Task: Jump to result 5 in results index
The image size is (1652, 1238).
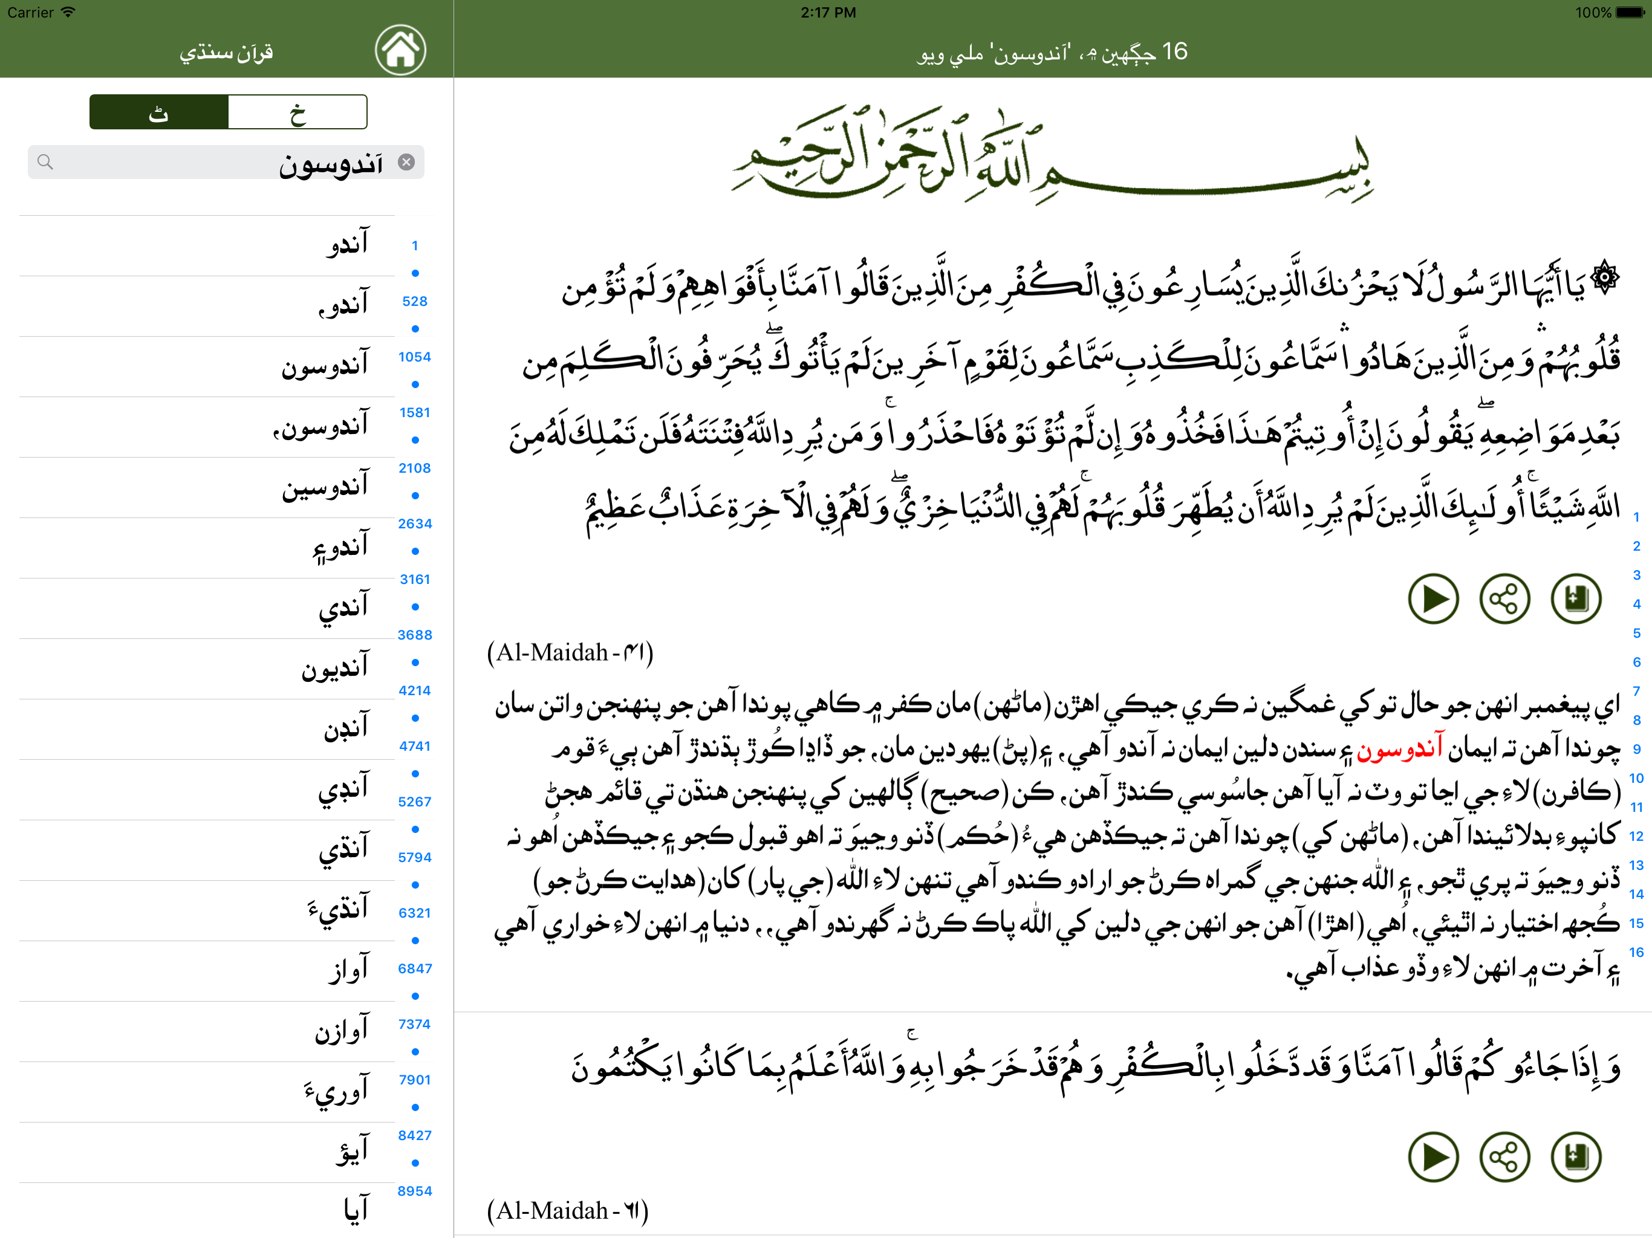Action: point(1636,633)
